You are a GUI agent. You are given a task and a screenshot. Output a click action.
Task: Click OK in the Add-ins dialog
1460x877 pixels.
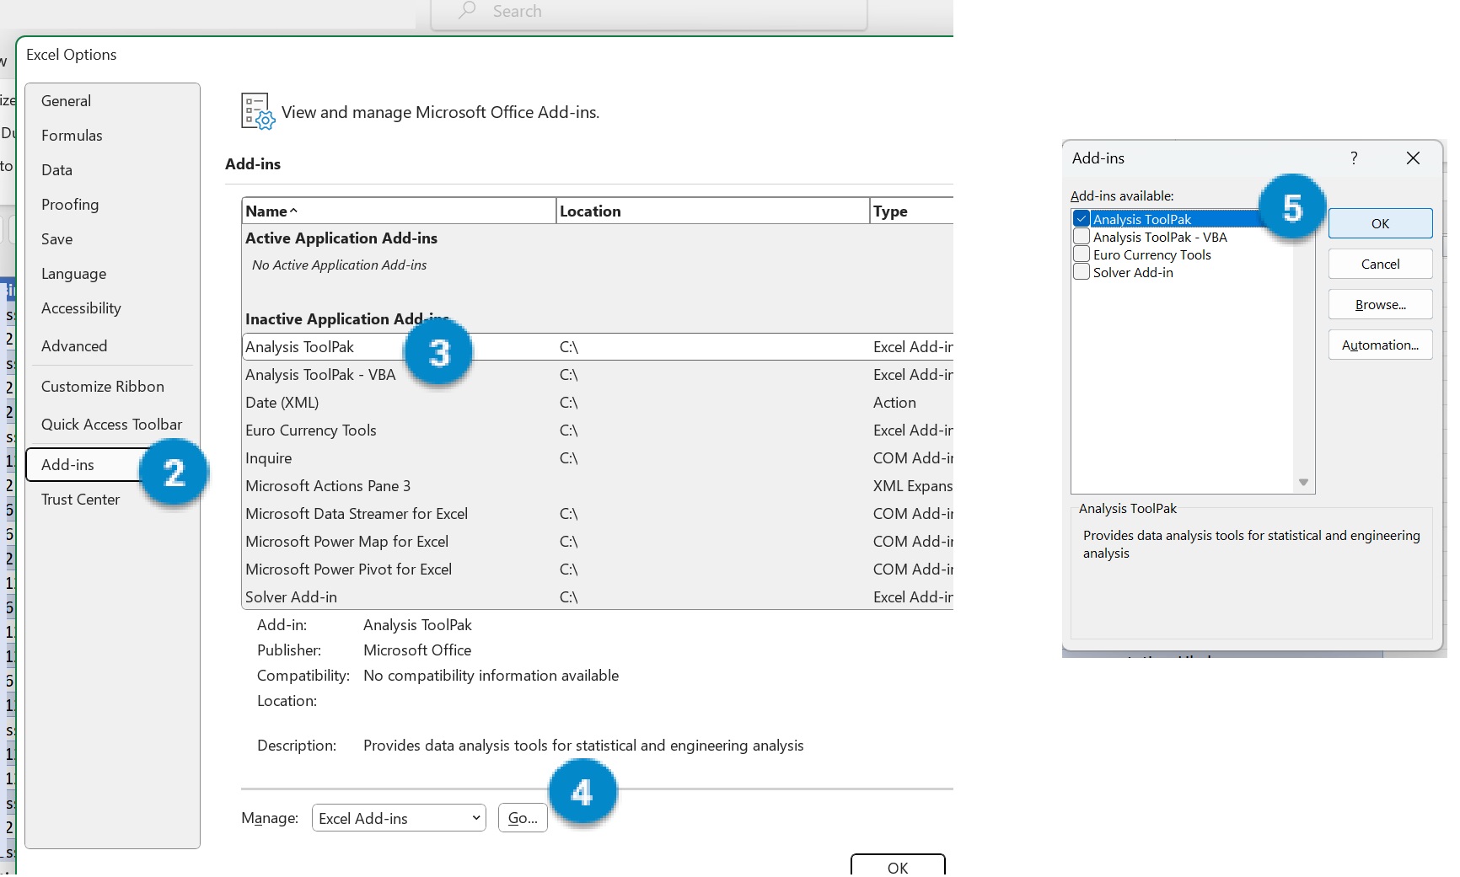tap(1380, 224)
